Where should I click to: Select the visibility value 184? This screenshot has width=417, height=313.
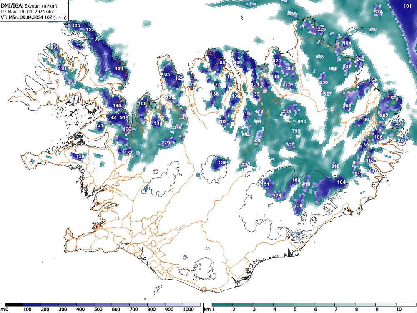(x=347, y=43)
